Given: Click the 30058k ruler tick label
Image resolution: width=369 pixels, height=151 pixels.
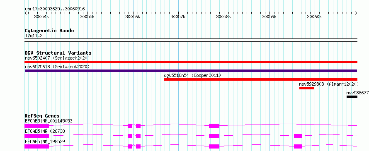Looking at the screenshot, I should click(x=223, y=17).
